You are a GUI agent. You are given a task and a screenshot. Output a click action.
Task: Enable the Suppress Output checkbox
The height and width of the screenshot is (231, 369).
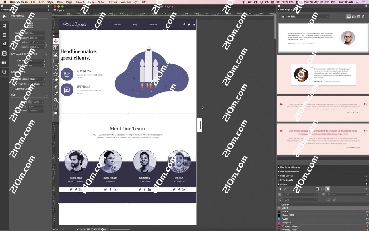pos(12,89)
